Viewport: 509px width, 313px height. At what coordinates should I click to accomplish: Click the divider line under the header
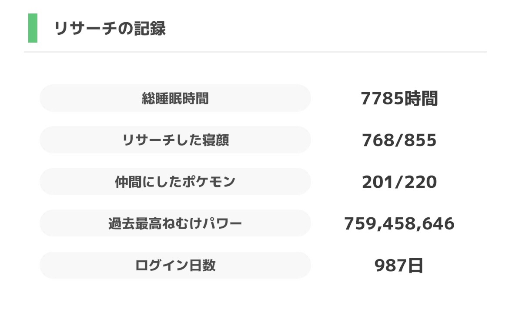[254, 51]
